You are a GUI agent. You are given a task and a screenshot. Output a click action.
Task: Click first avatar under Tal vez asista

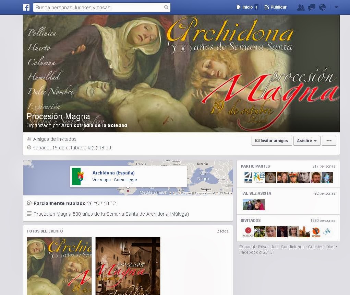coord(248,205)
